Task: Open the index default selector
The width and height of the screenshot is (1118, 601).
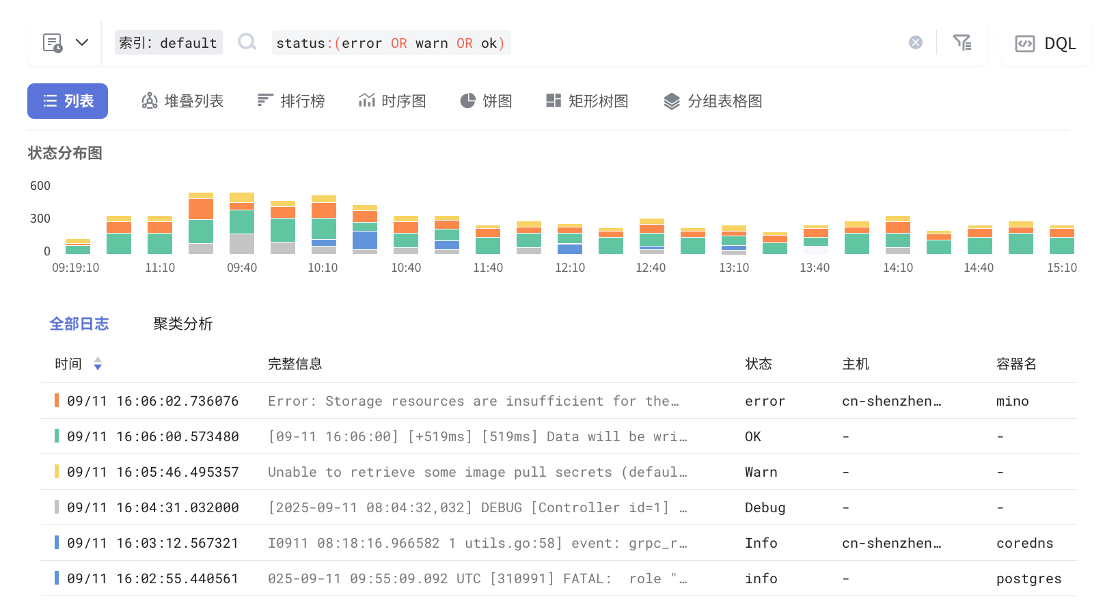Action: 168,43
